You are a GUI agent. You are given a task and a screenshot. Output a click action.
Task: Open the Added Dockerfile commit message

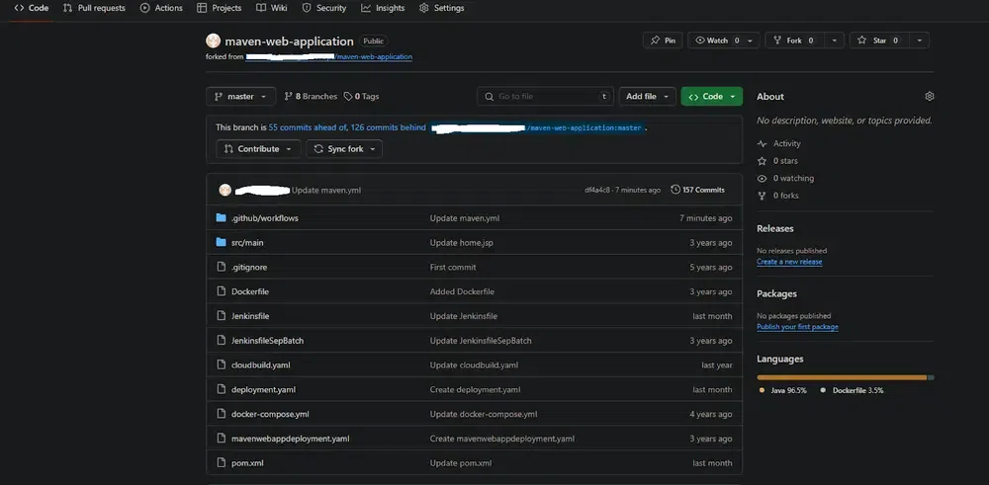click(x=462, y=291)
